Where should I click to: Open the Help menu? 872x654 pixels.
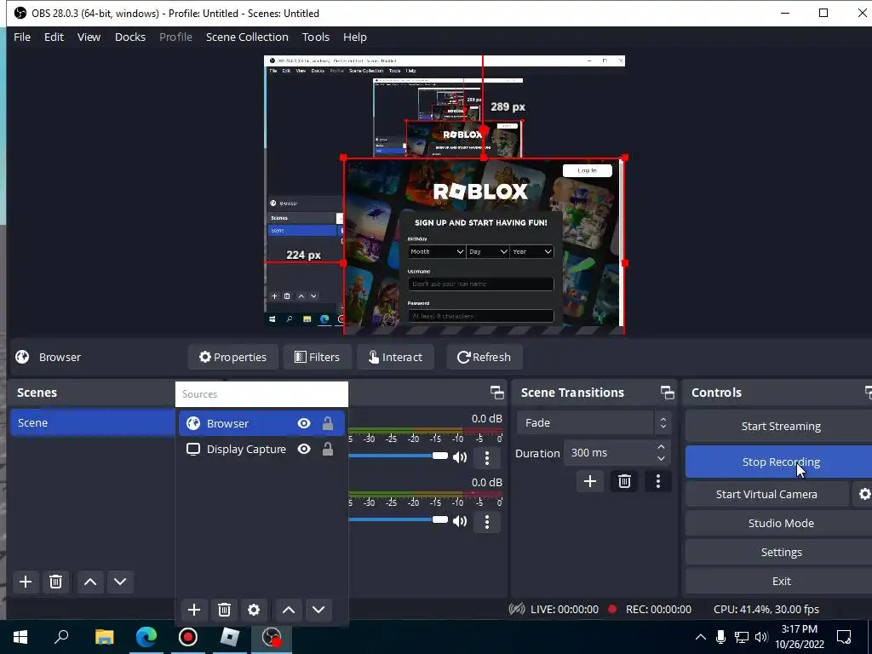pyautogui.click(x=355, y=37)
